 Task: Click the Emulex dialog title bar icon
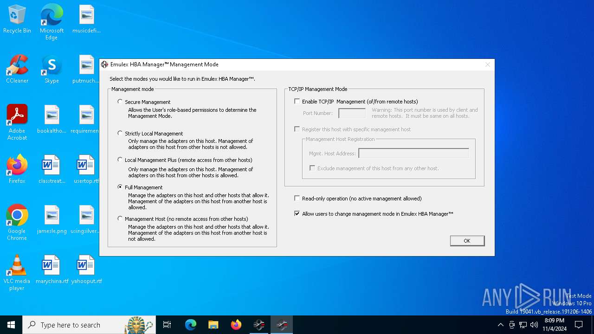click(x=105, y=64)
